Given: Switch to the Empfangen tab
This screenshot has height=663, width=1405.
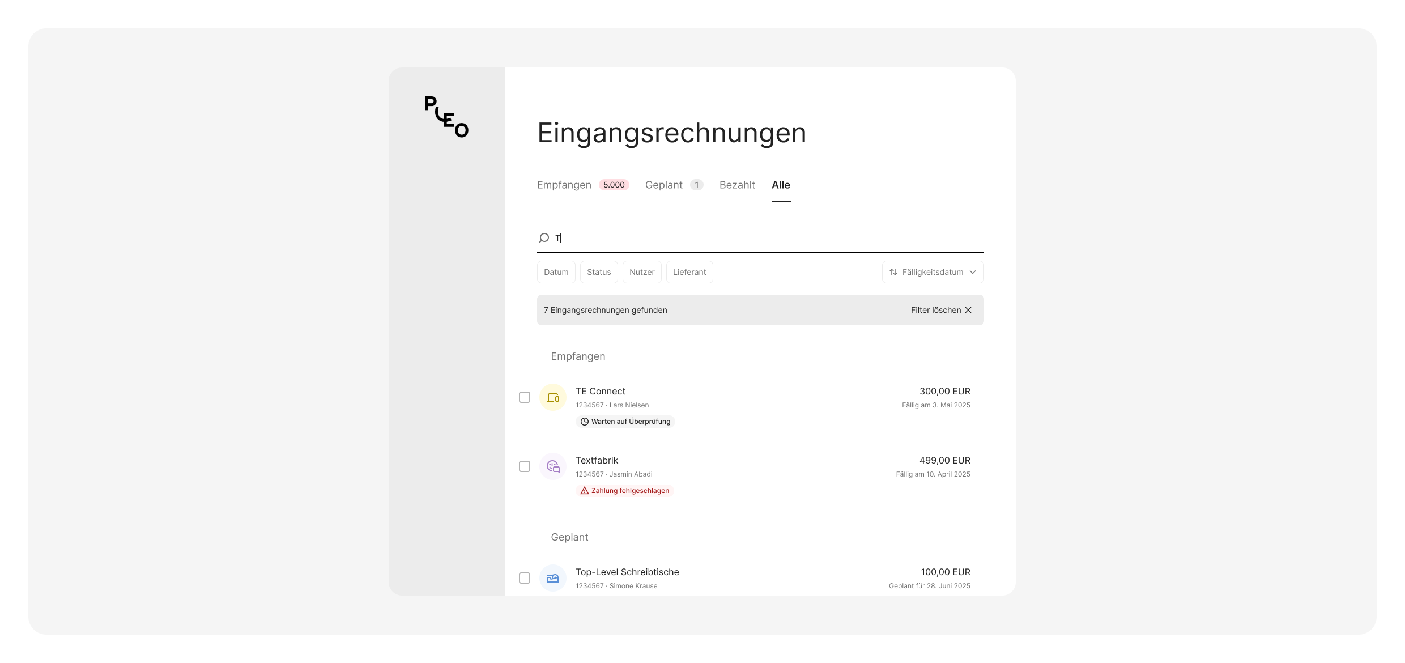Looking at the screenshot, I should 564,185.
